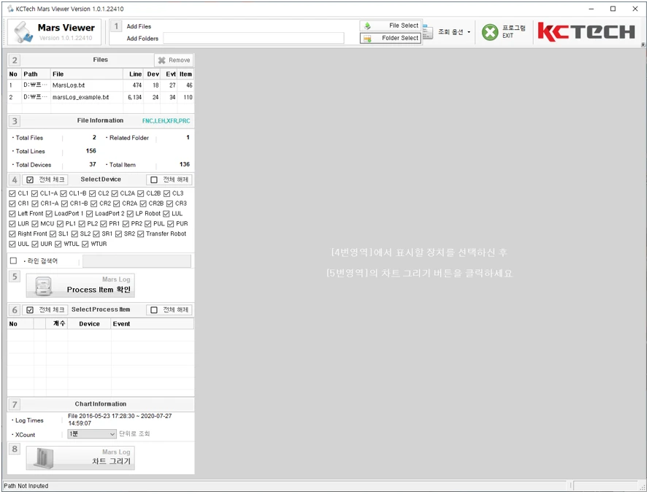Screen dimensions: 649x494
Task: Click the File Select button
Action: 391,26
